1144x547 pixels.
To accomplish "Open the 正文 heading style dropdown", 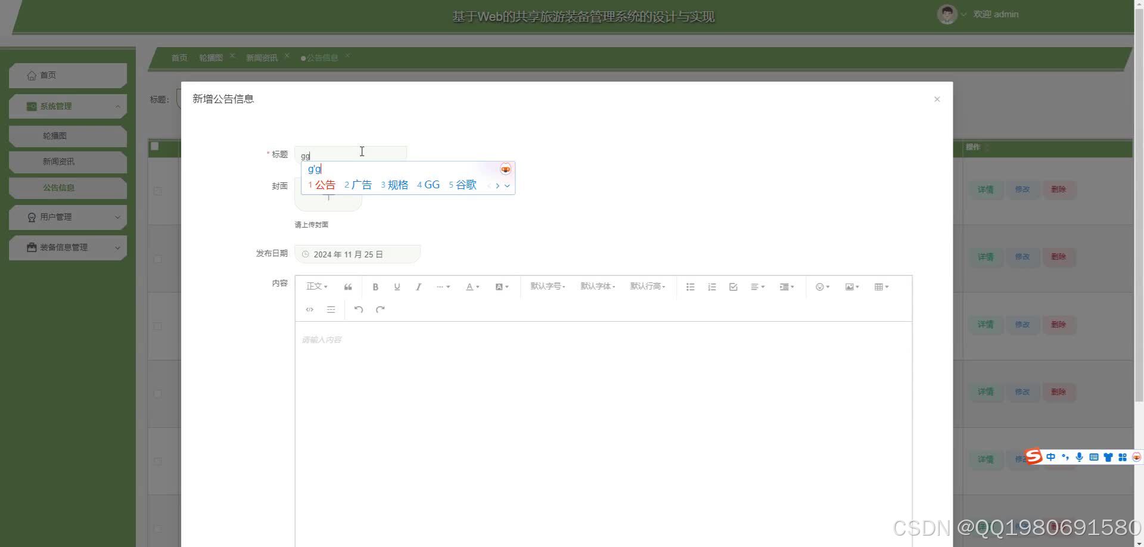I will 316,287.
